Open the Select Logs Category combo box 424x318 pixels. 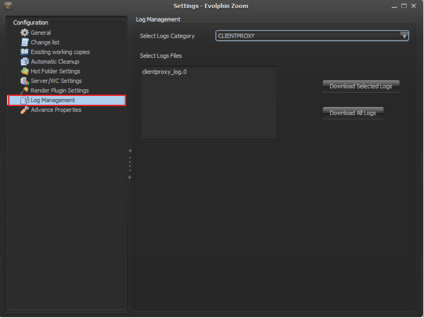tap(312, 36)
